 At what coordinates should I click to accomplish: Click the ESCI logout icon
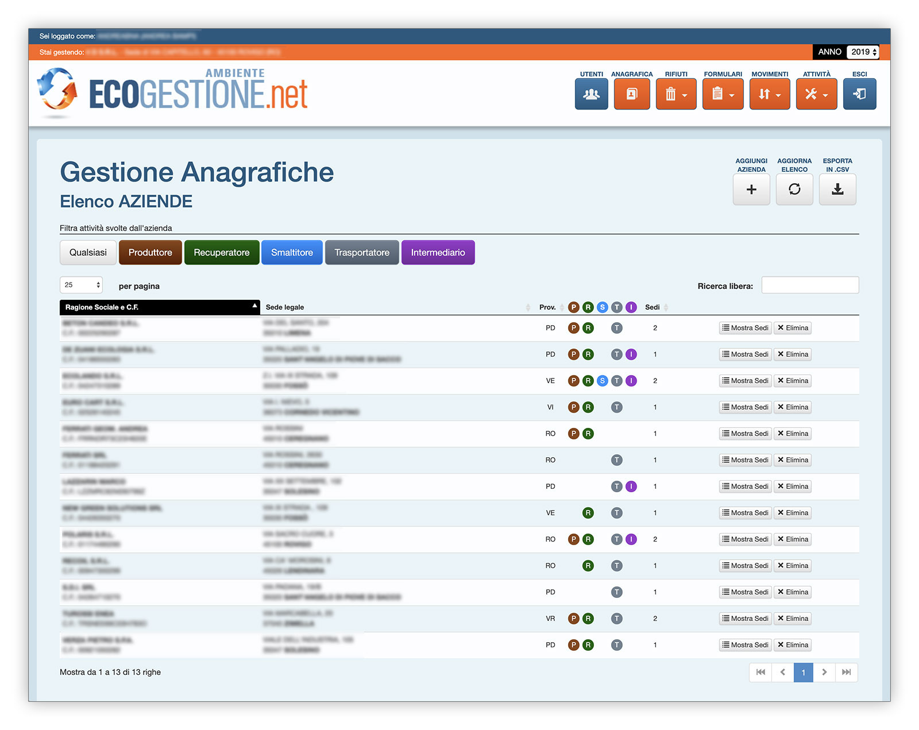click(x=859, y=94)
